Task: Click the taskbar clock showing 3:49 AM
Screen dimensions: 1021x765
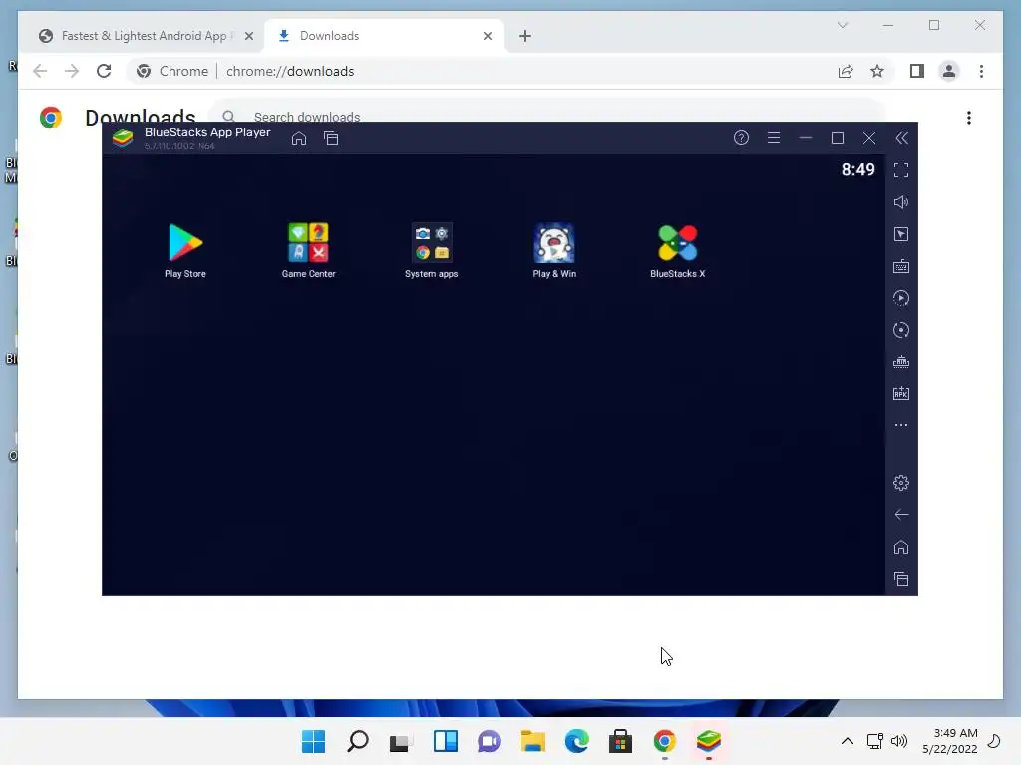Action: click(950, 741)
